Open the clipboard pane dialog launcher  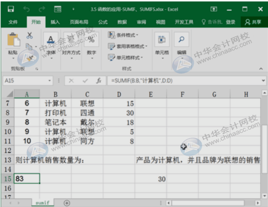37,69
